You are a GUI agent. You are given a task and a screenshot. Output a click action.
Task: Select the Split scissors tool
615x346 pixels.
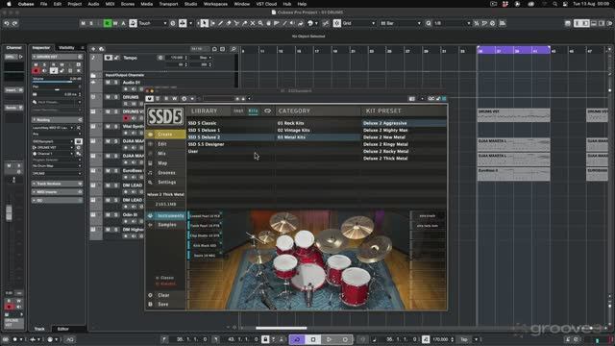[237, 23]
